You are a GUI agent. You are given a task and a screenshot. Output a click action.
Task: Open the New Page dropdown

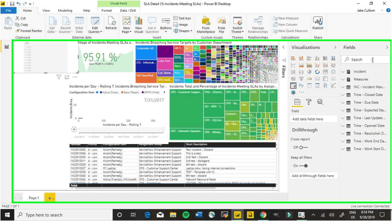126,25
